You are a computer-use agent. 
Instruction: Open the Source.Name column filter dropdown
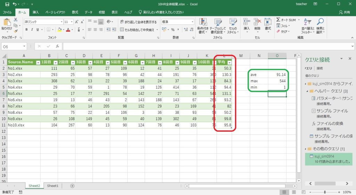pyautogui.click(x=38, y=63)
